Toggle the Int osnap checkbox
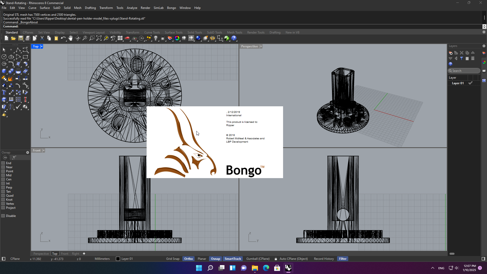The image size is (487, 274). coord(3,183)
